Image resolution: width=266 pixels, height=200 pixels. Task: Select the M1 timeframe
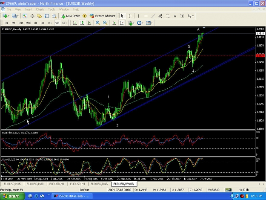(6, 23)
